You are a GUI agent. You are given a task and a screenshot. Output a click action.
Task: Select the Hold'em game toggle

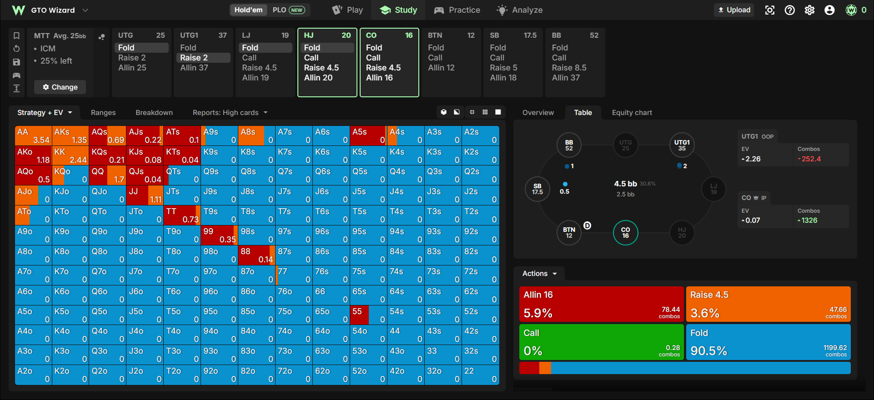(248, 10)
